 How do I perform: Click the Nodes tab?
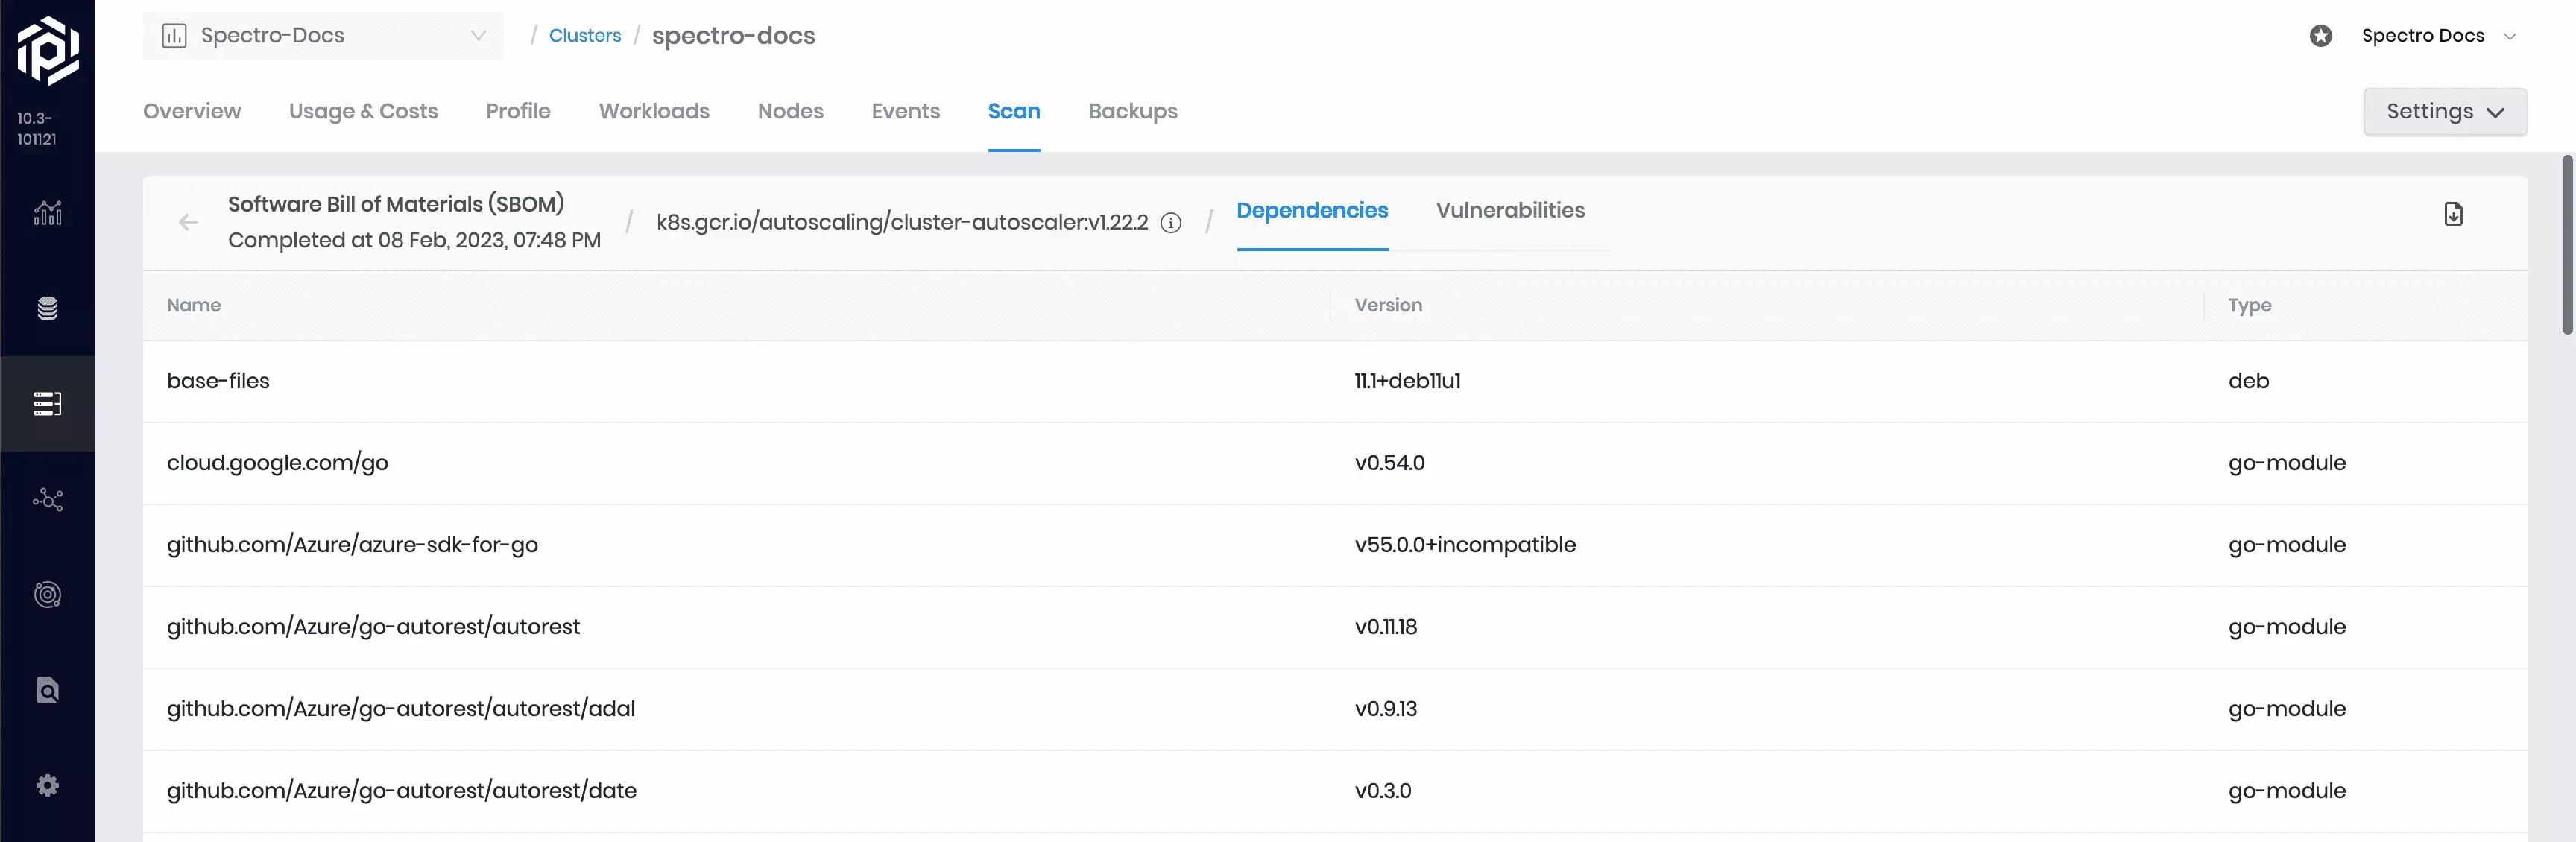[790, 110]
